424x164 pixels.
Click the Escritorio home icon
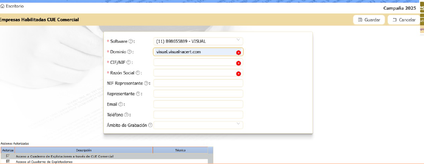click(x=3, y=6)
